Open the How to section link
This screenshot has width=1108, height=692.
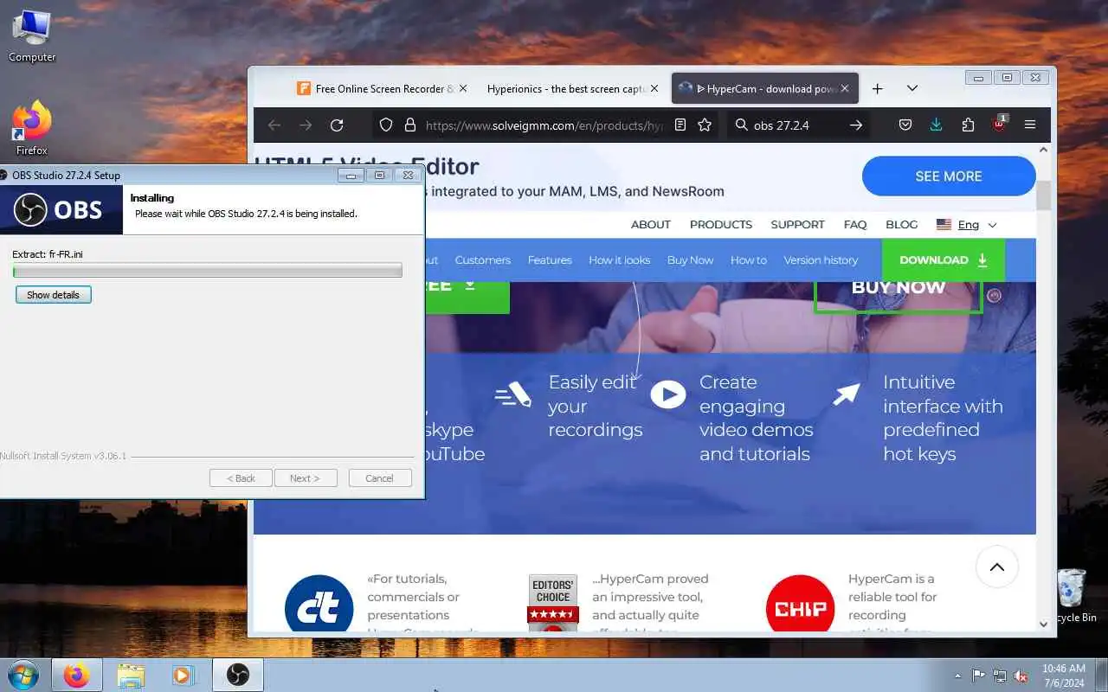(748, 259)
